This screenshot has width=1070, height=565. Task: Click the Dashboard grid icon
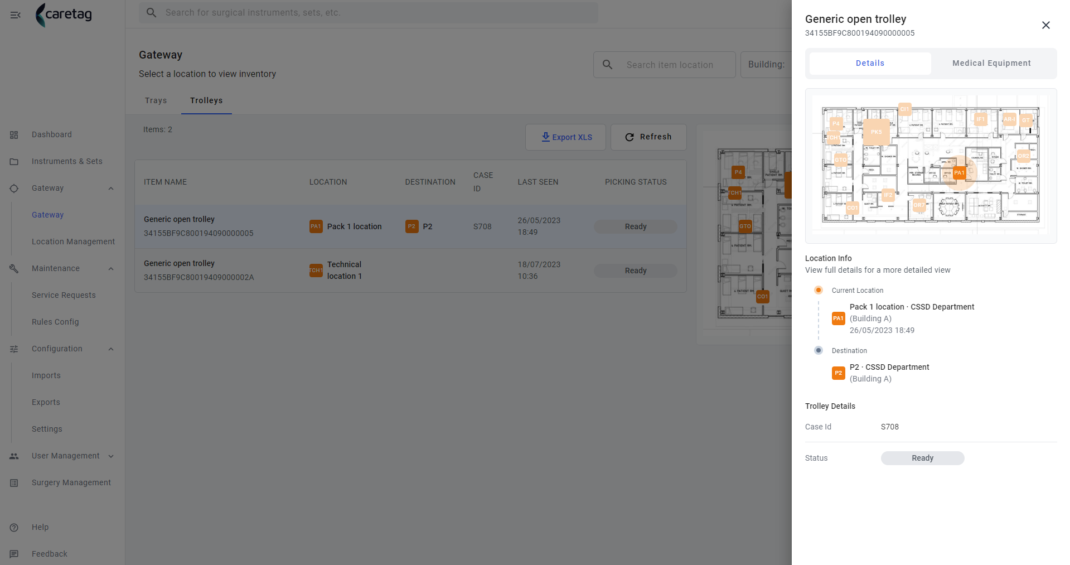(x=14, y=135)
